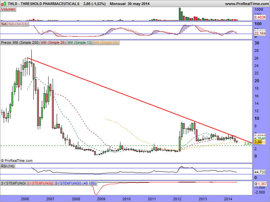The image size is (270, 202).
Task: Click the 1,367 SYSTEMFUNGI value tag
Action: (x=262, y=184)
